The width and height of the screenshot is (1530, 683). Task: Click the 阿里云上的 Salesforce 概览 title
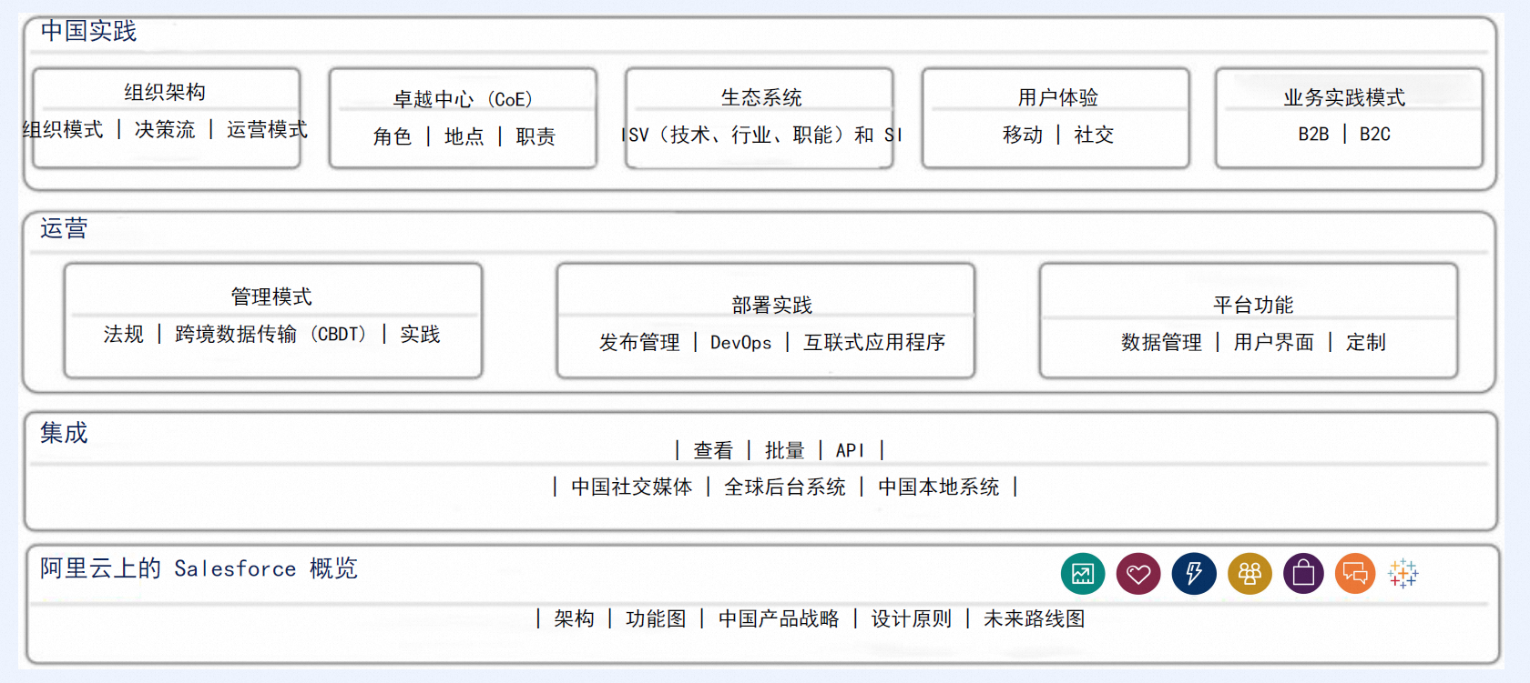[x=199, y=568]
